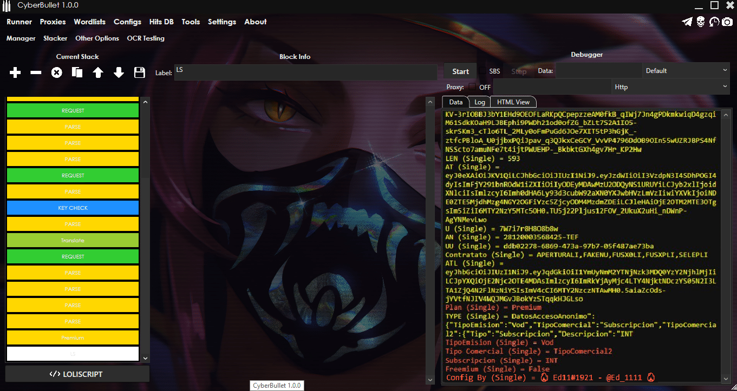The image size is (737, 391).
Task: Click the "Debugger" heading
Action: tap(586, 55)
